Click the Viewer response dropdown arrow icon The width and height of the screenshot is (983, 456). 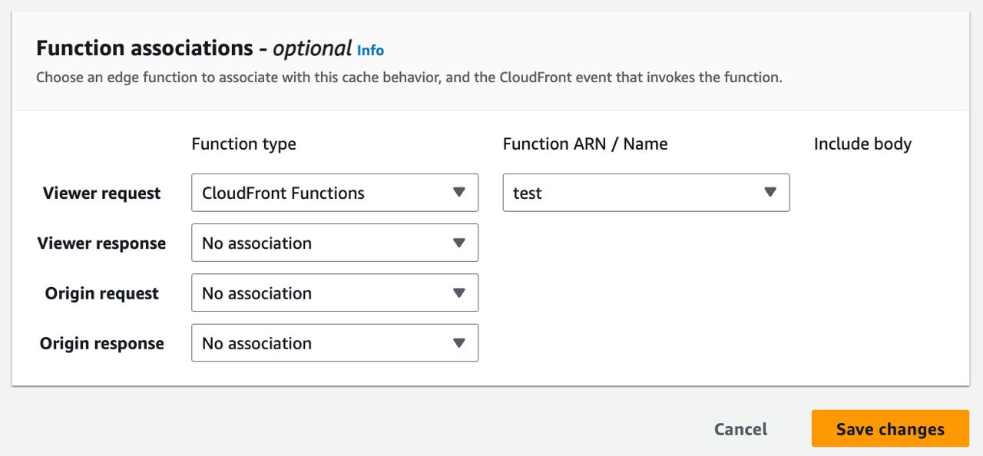click(x=459, y=243)
